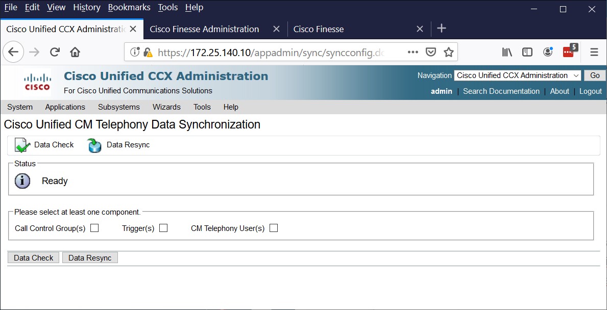Open the Firefox library icon
The height and width of the screenshot is (310, 607).
coord(507,52)
